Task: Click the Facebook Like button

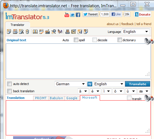Action: coord(116,14)
